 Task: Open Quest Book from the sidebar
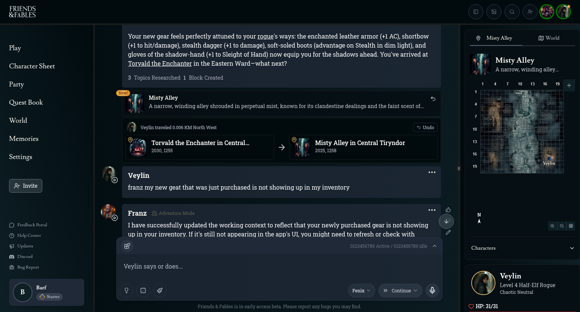(x=26, y=102)
